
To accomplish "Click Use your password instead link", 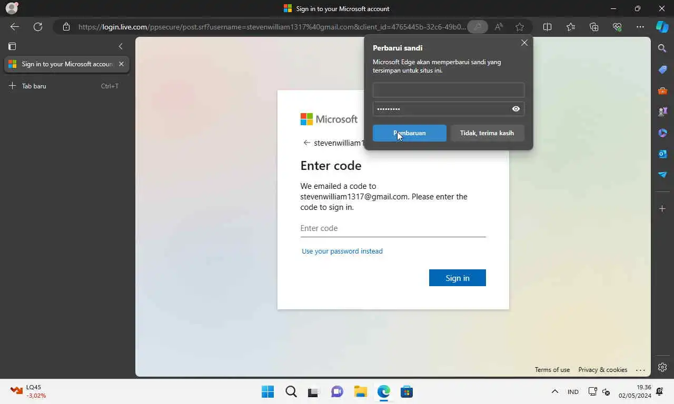I will click(x=342, y=251).
